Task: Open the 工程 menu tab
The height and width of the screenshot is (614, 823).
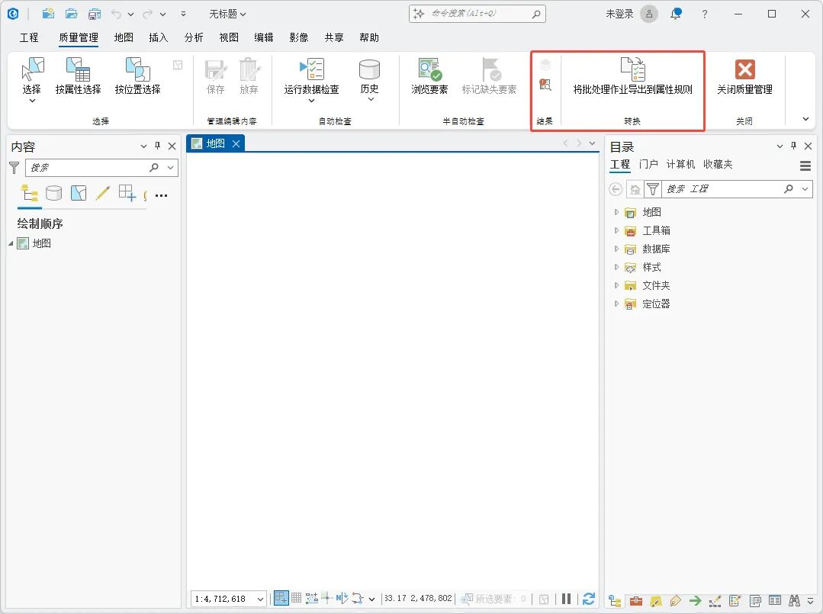Action: click(x=29, y=37)
